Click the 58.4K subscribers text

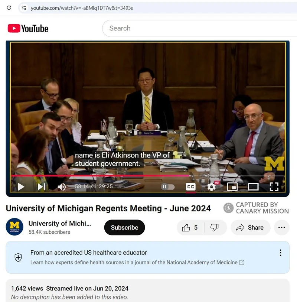[x=49, y=232]
